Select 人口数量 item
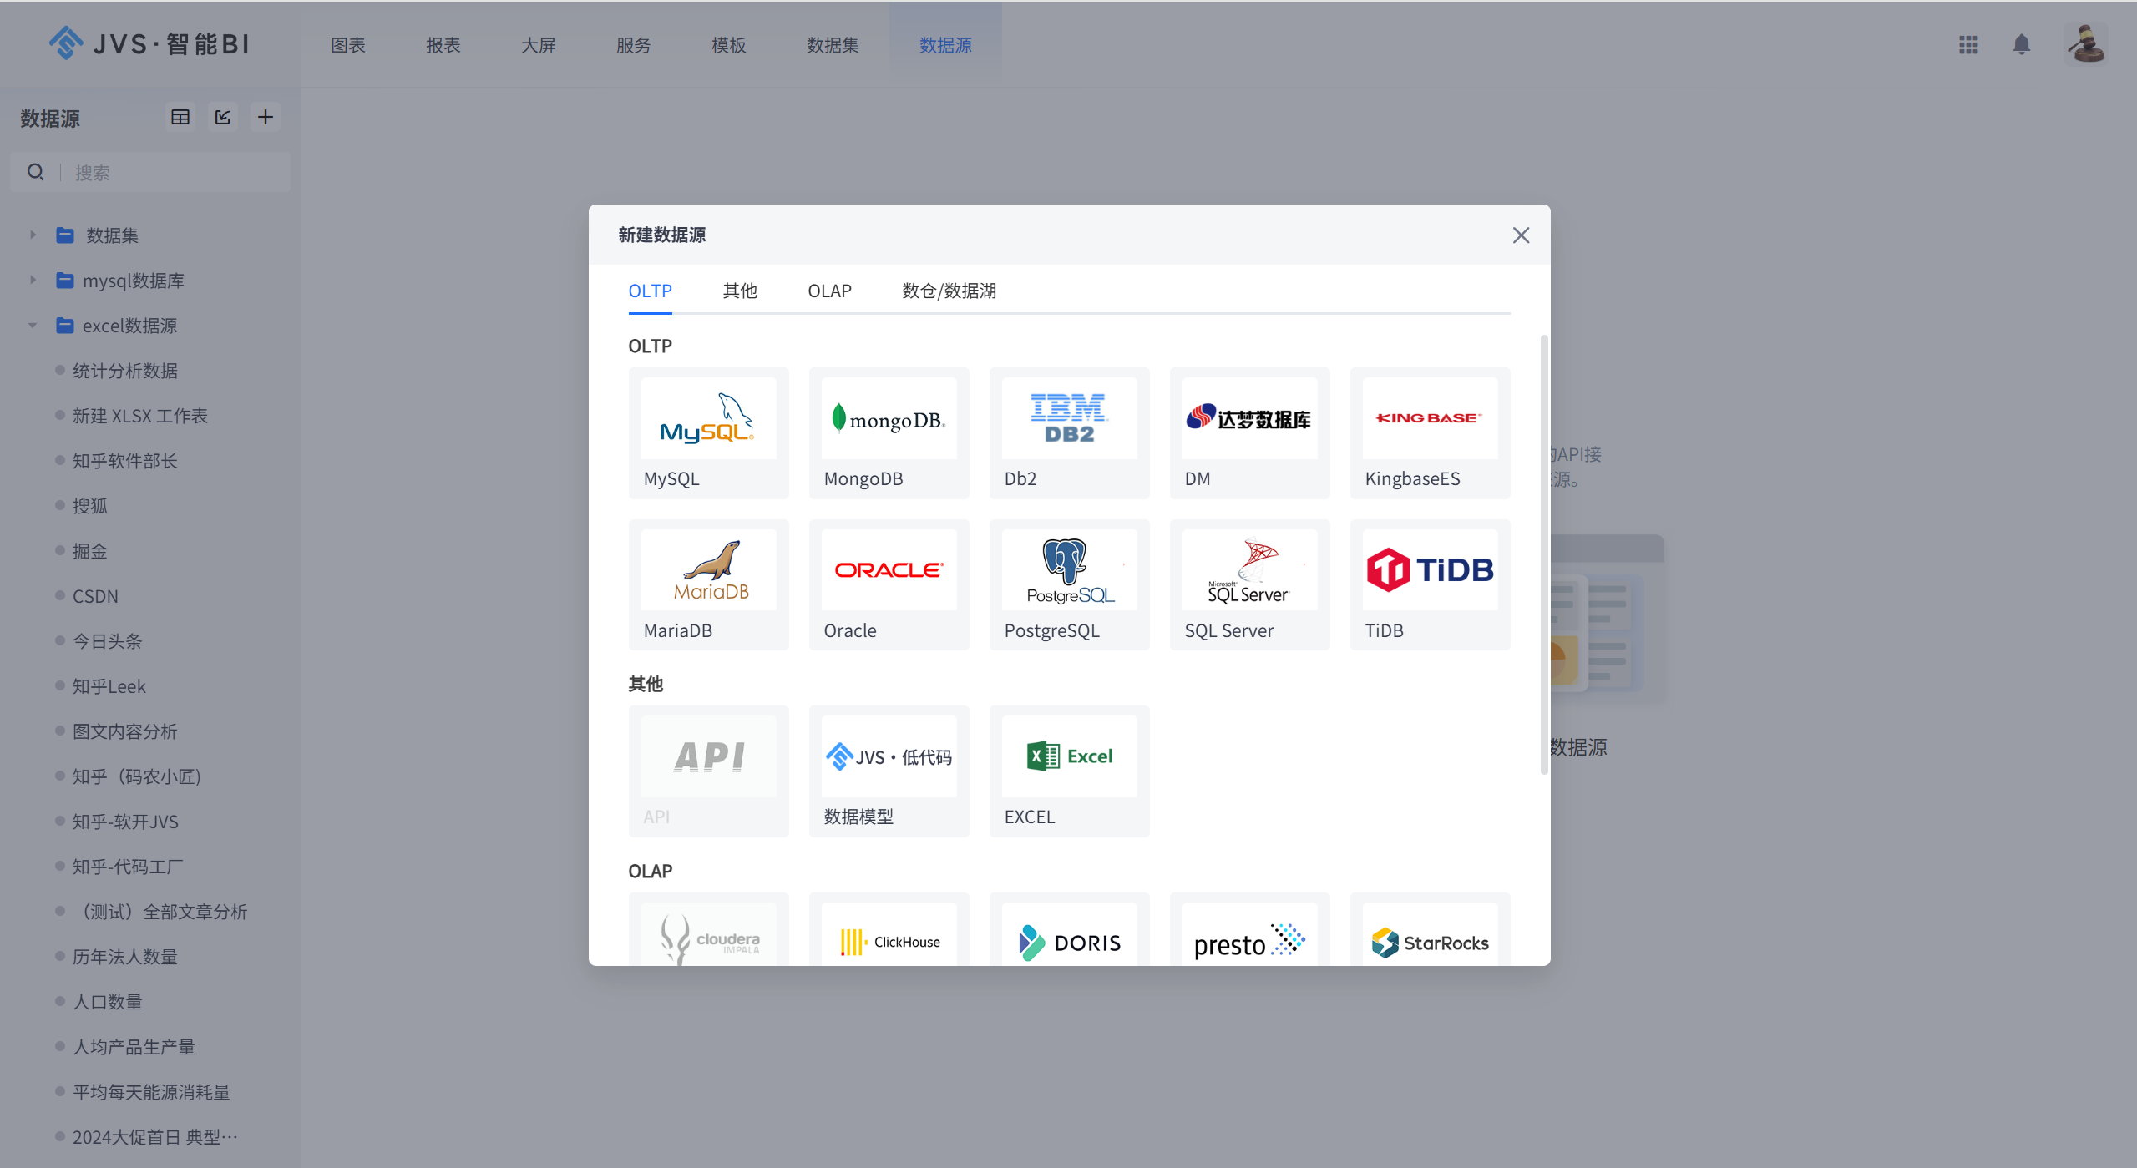The image size is (2137, 1168). (108, 1002)
